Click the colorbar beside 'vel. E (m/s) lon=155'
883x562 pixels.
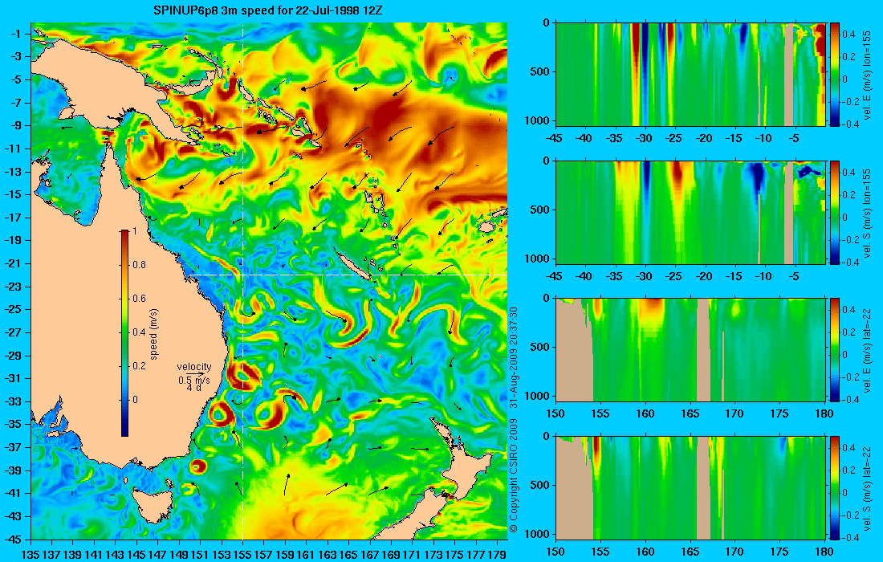pyautogui.click(x=835, y=75)
